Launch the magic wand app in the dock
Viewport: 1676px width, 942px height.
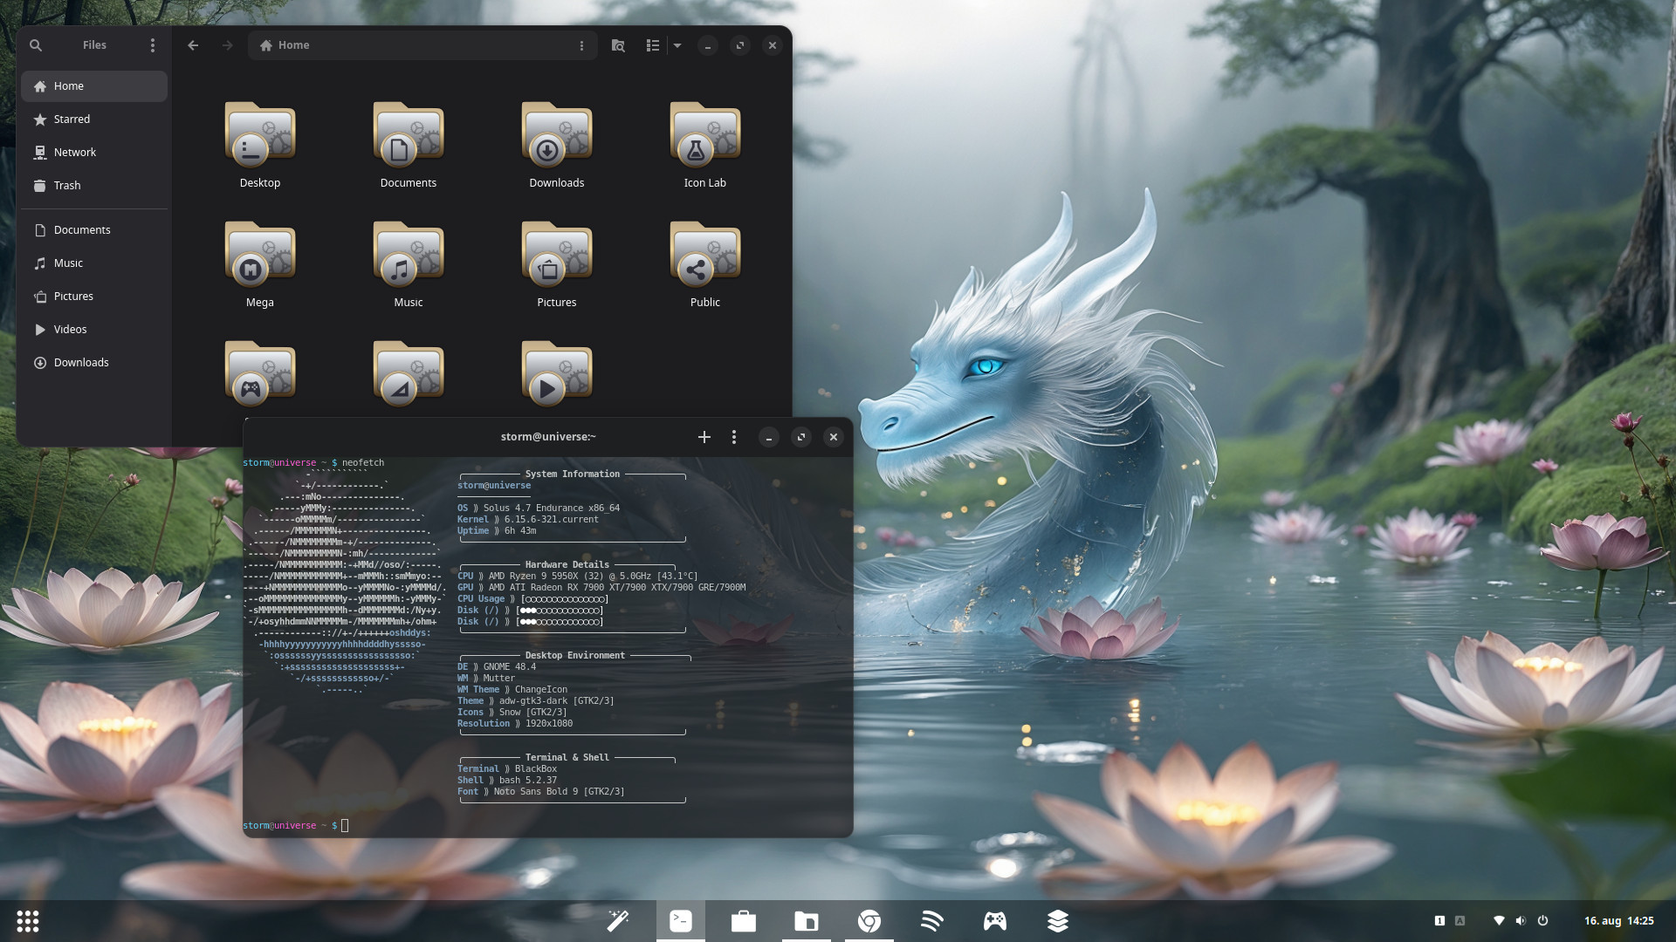point(618,921)
